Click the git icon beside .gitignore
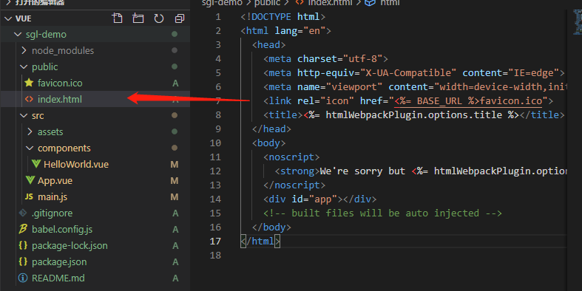 coord(23,213)
